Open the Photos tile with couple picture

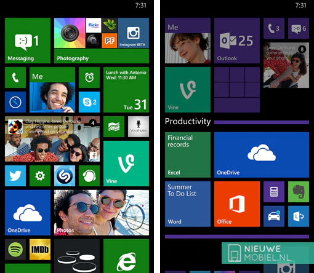[x=102, y=213]
